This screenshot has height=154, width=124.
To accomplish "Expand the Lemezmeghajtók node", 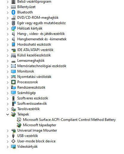I will 7,61.
